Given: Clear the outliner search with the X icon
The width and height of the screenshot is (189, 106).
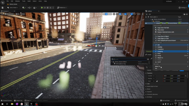Looking at the screenshot, I should pos(147,14).
